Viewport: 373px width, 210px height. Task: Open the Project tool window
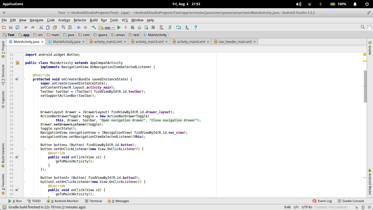tap(3, 49)
